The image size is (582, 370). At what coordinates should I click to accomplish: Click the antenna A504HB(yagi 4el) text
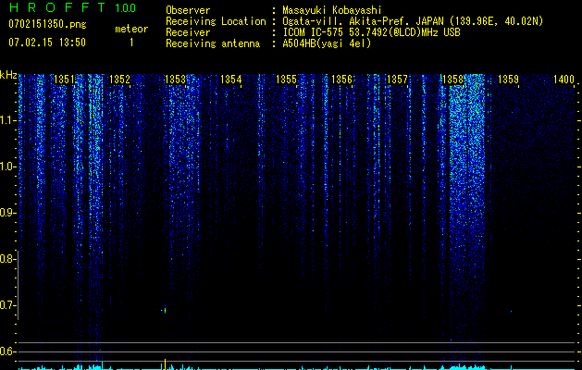[327, 43]
